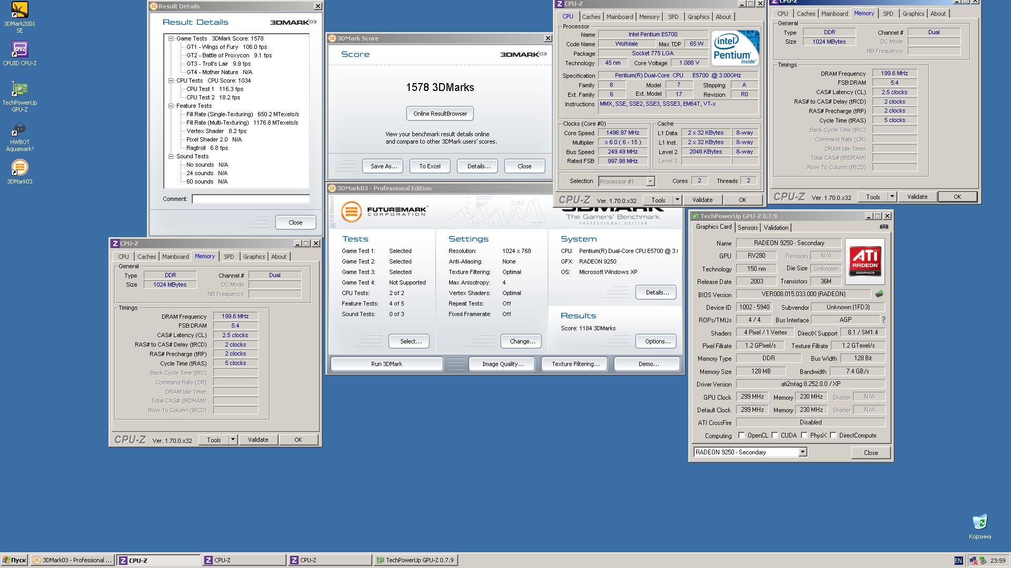Collapse the Game Tests tree node

pyautogui.click(x=171, y=38)
